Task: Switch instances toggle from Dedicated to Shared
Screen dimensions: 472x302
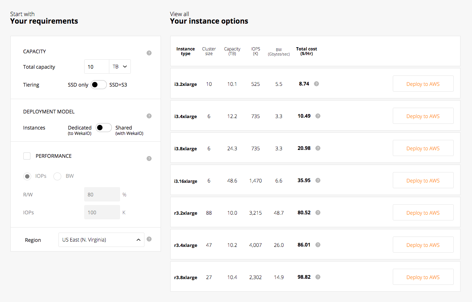Action: click(x=104, y=128)
